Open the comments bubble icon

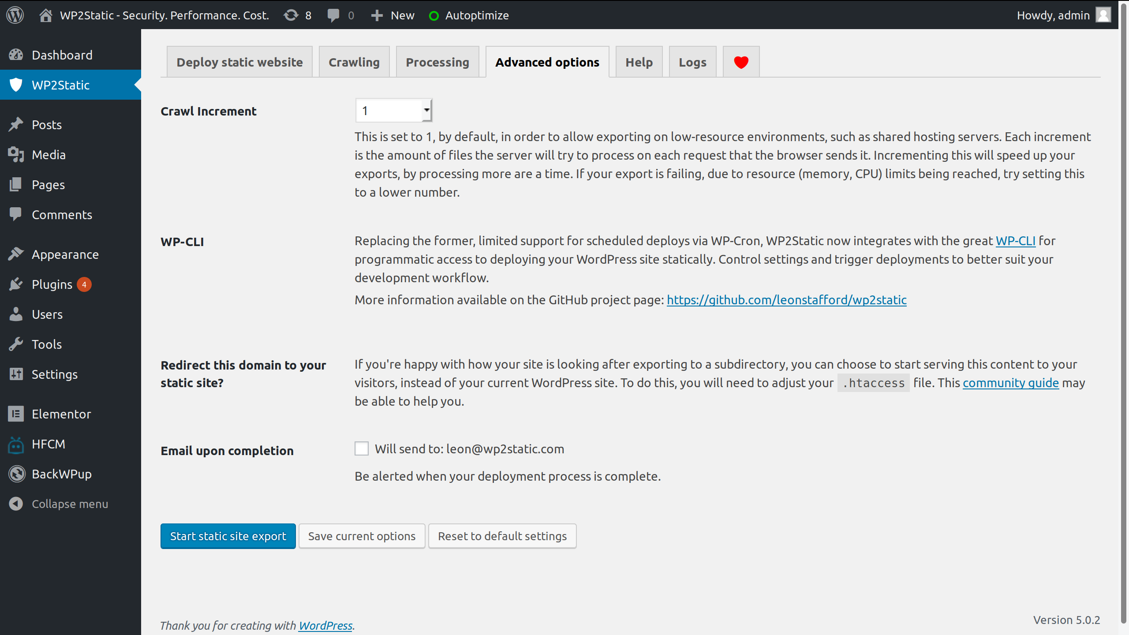pyautogui.click(x=333, y=15)
